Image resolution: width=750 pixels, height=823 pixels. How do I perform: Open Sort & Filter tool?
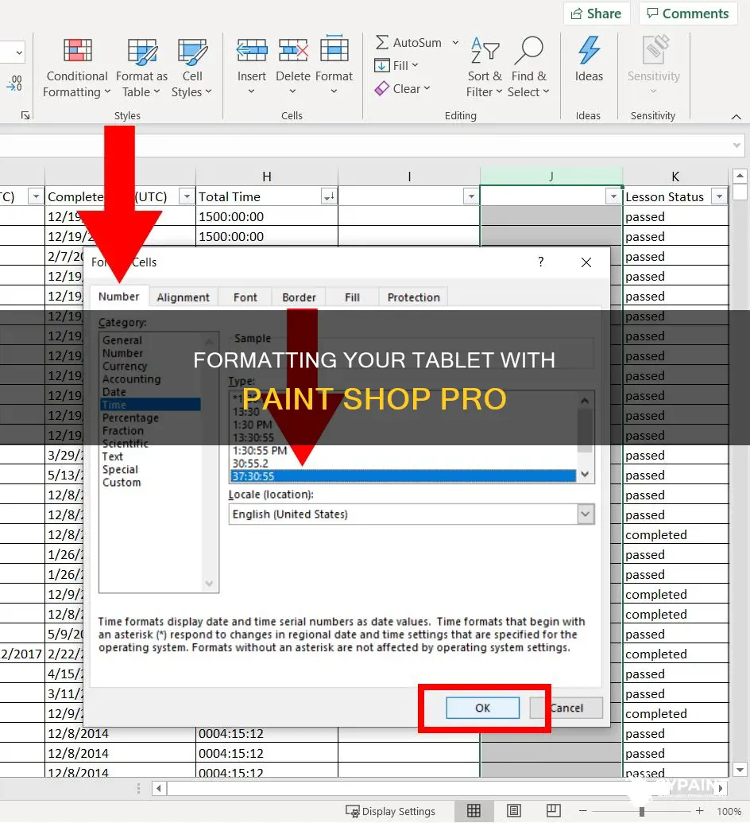(x=484, y=68)
